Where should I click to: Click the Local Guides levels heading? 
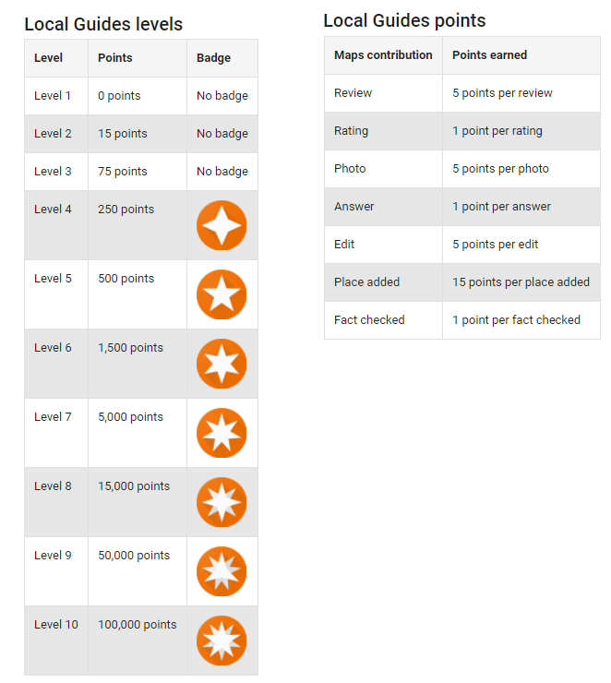[103, 25]
